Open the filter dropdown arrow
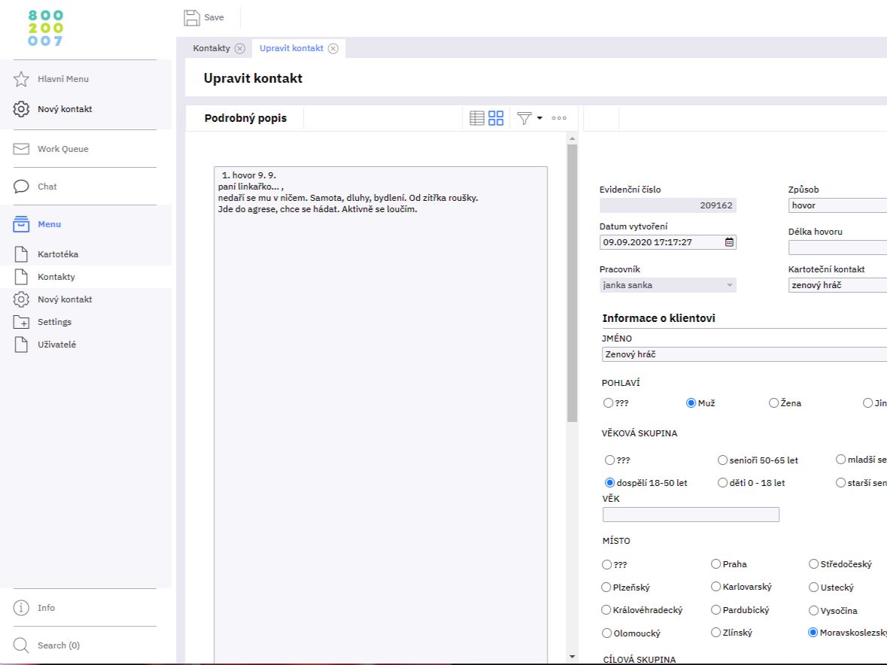The width and height of the screenshot is (887, 665). point(539,119)
